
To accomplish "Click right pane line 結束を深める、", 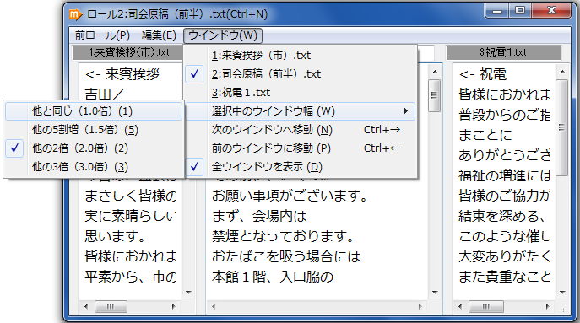I will click(x=502, y=216).
